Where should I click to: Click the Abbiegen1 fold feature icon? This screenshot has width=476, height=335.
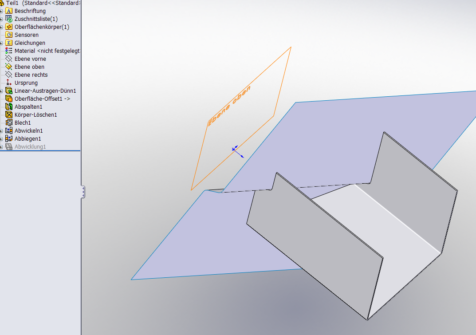pyautogui.click(x=9, y=138)
